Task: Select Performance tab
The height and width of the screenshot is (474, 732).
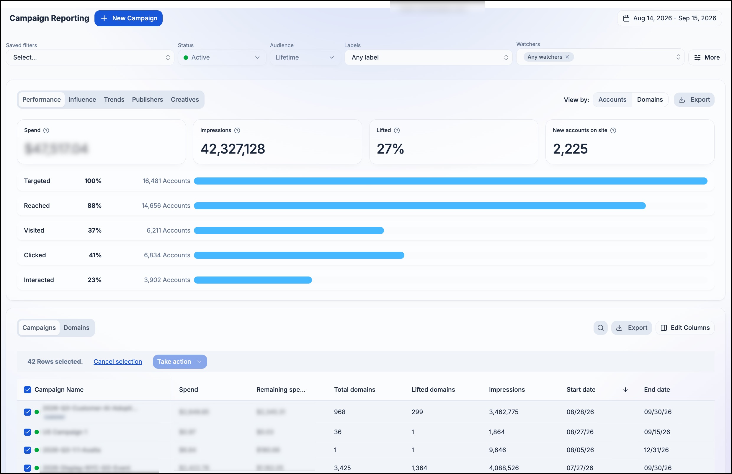Action: point(42,100)
